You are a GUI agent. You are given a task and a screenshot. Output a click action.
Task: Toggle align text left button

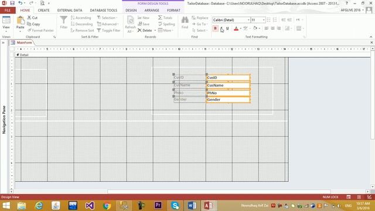(x=267, y=29)
